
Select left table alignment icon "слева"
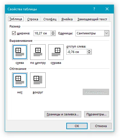pos(20,52)
